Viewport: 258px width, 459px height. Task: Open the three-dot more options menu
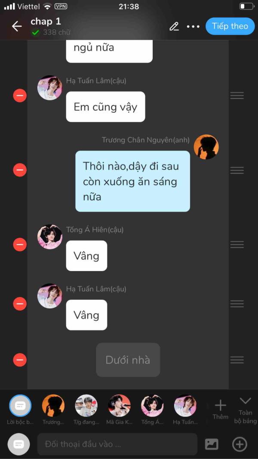[193, 26]
